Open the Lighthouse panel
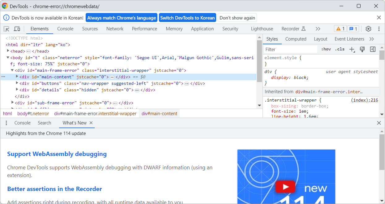The height and width of the screenshot is (204, 385). (x=262, y=29)
